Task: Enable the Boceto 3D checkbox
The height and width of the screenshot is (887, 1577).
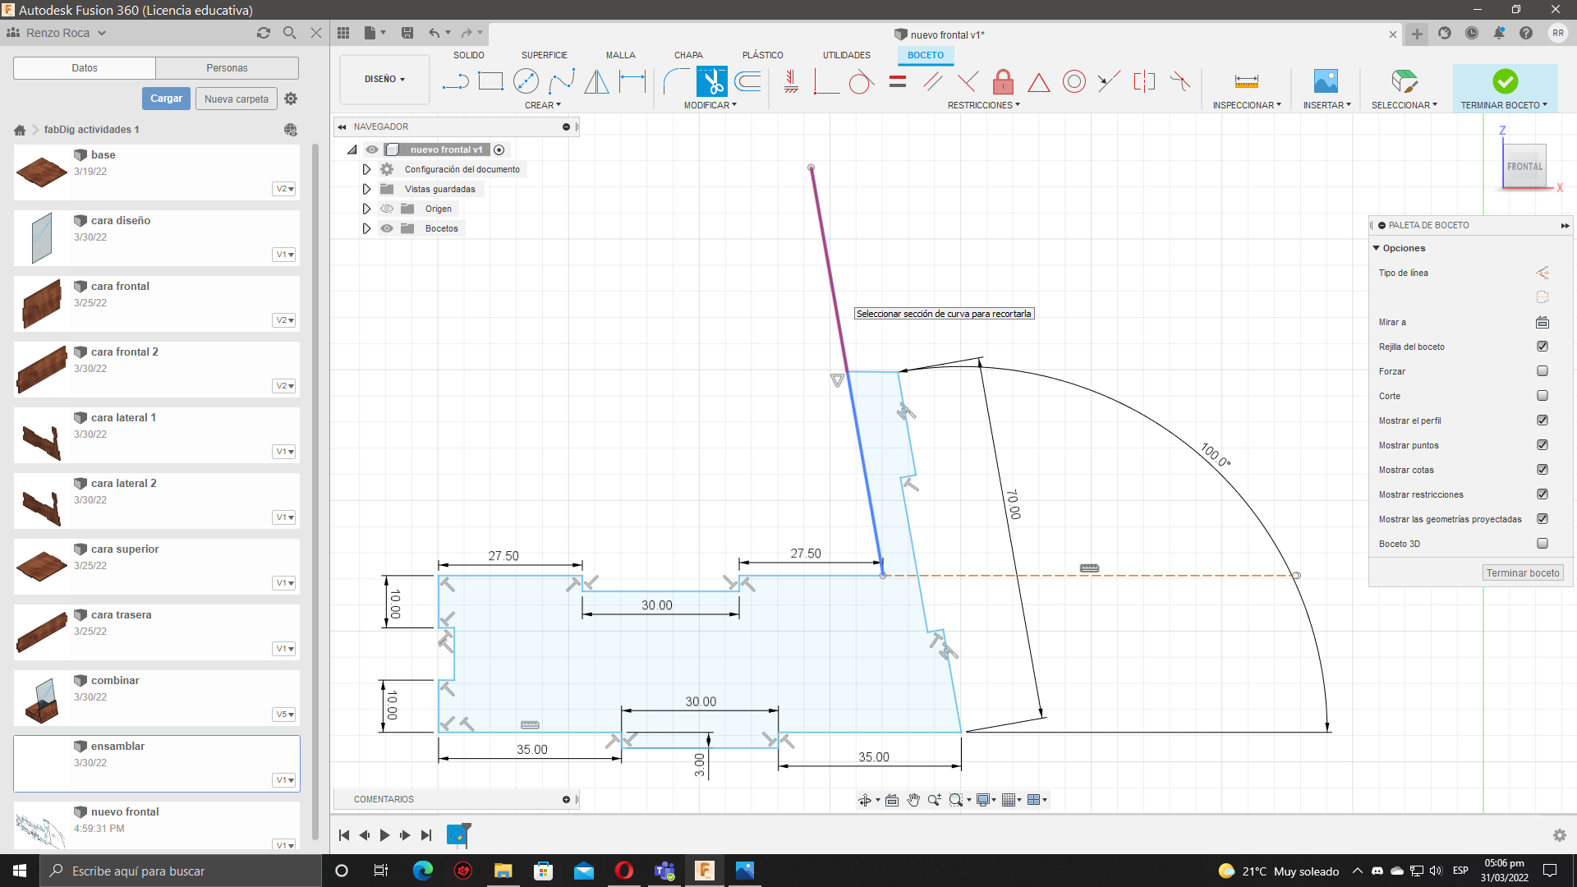Action: click(1542, 544)
